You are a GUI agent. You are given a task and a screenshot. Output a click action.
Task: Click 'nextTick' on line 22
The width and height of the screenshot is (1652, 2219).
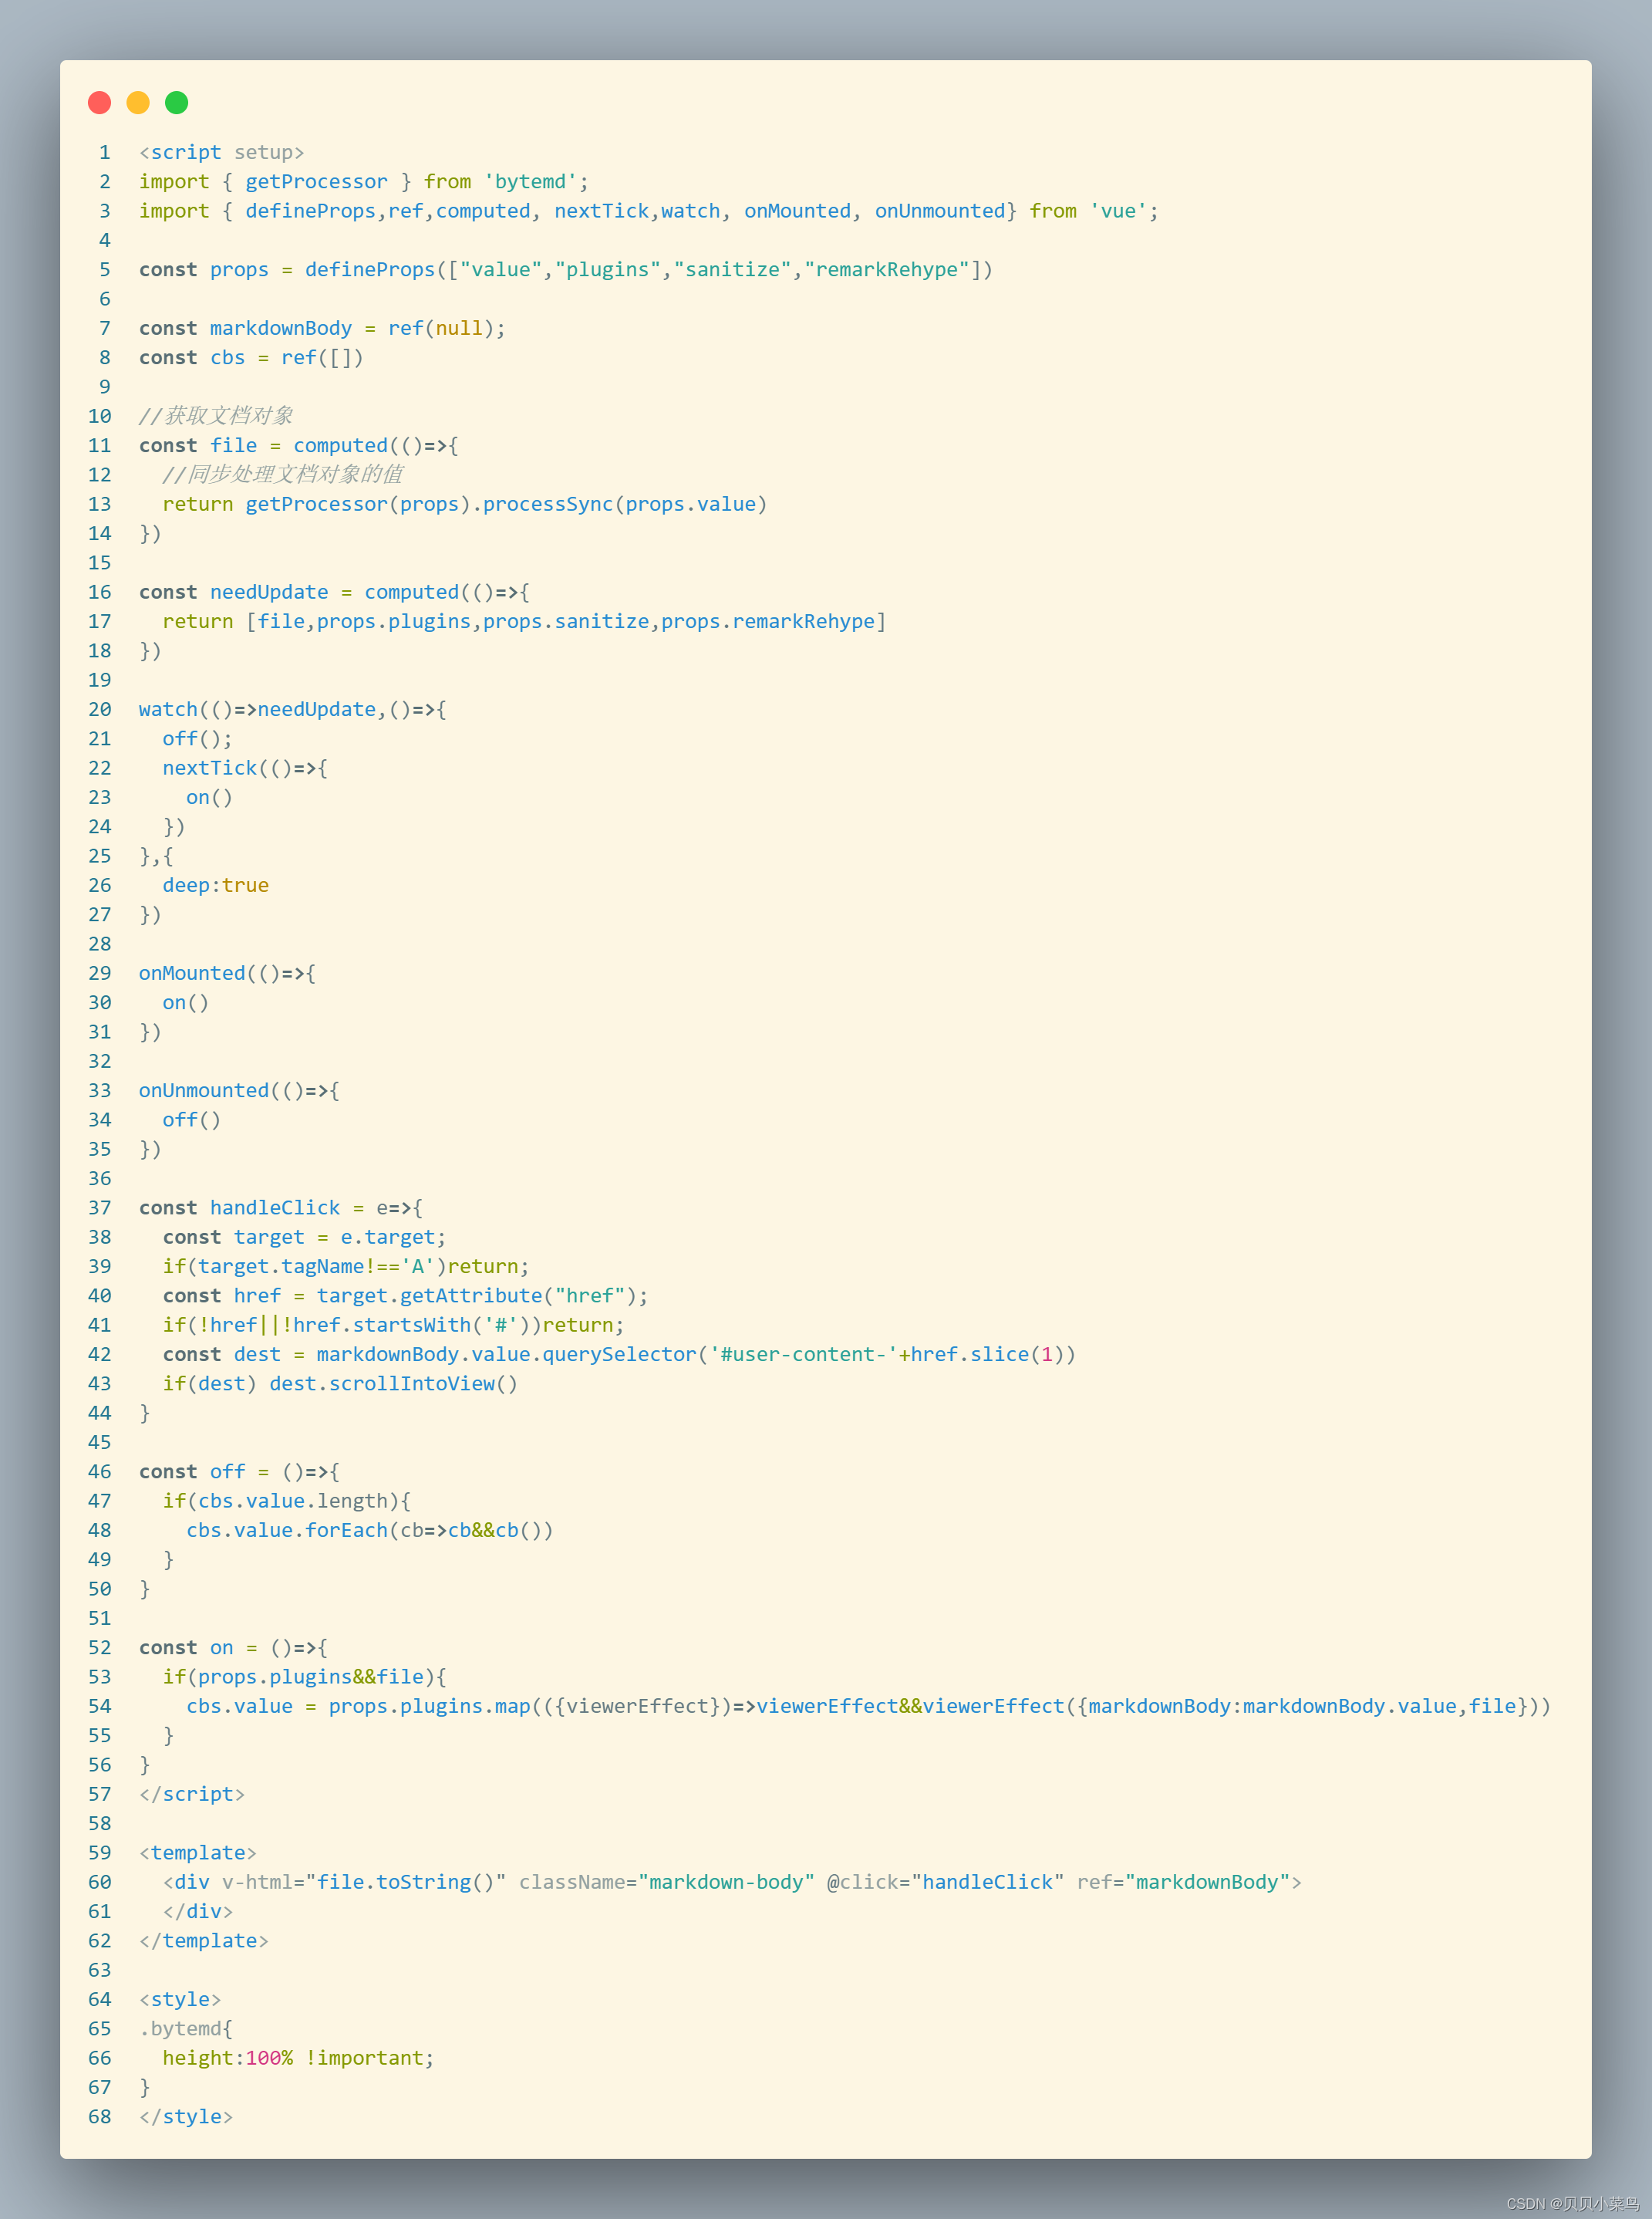(x=210, y=768)
